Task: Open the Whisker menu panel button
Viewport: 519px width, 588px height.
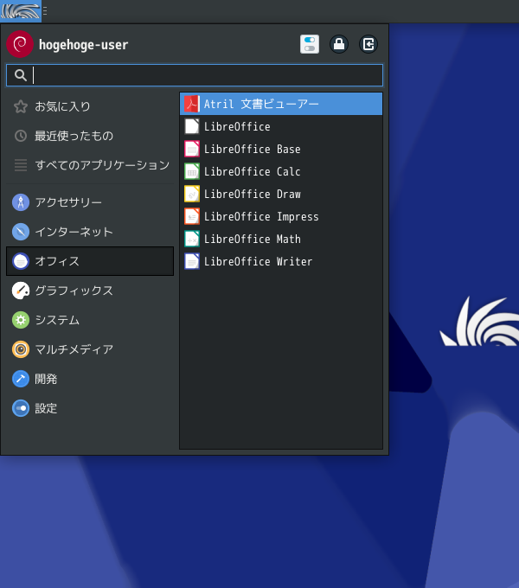Action: [21, 11]
